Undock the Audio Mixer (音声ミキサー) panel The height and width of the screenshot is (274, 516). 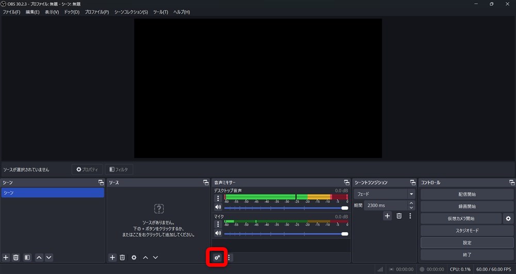click(x=347, y=183)
